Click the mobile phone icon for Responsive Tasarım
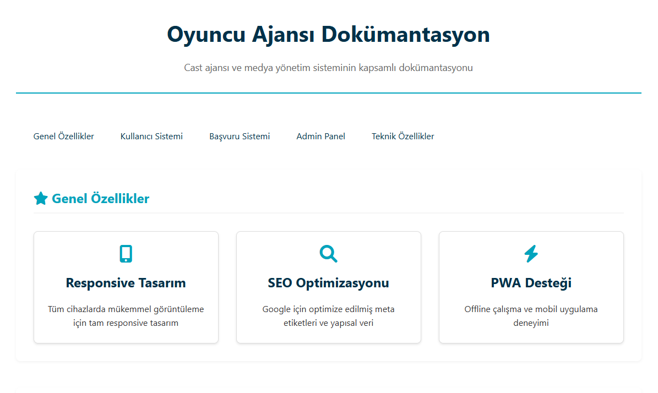This screenshot has width=658, height=393. point(126,254)
